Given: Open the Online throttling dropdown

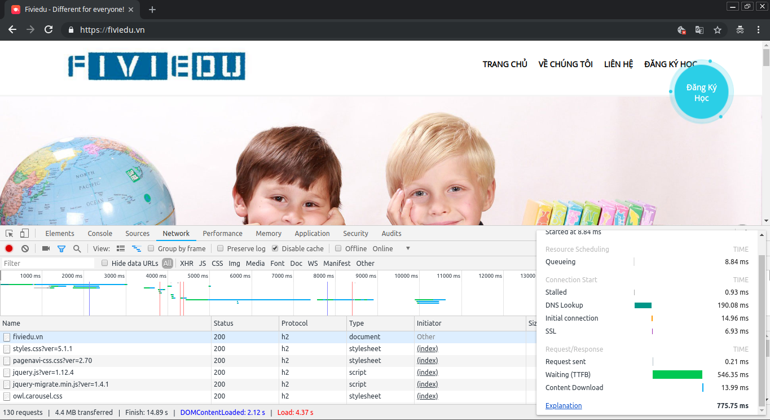Looking at the screenshot, I should (391, 248).
